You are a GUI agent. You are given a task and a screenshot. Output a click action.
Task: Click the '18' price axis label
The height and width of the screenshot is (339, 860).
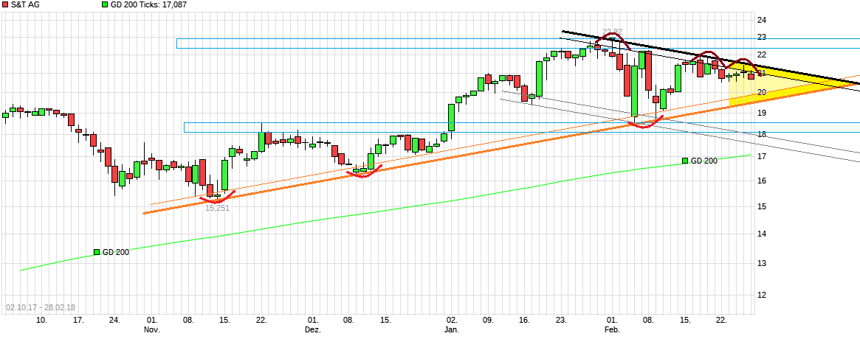pos(762,134)
